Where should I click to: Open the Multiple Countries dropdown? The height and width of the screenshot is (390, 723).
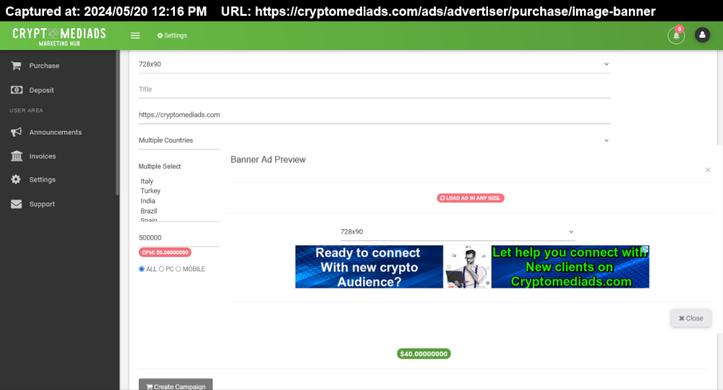tap(375, 140)
